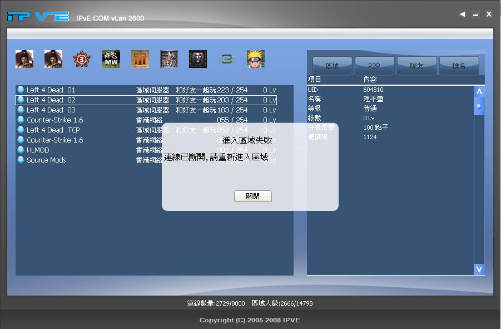The height and width of the screenshot is (329, 501).
Task: Select the Counter-Strike 1.6 row showing 055 / 254
Action: coord(146,120)
